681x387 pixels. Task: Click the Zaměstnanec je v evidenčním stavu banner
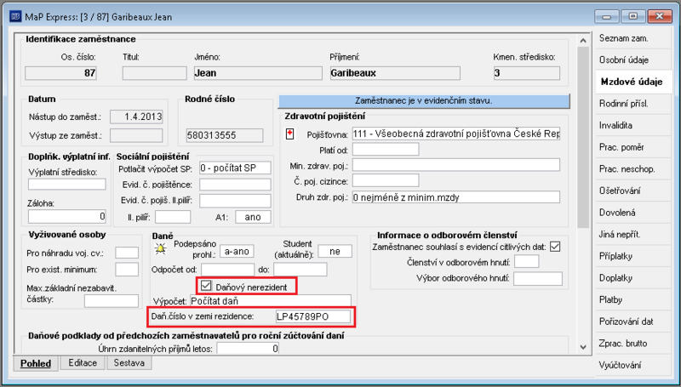[424, 100]
